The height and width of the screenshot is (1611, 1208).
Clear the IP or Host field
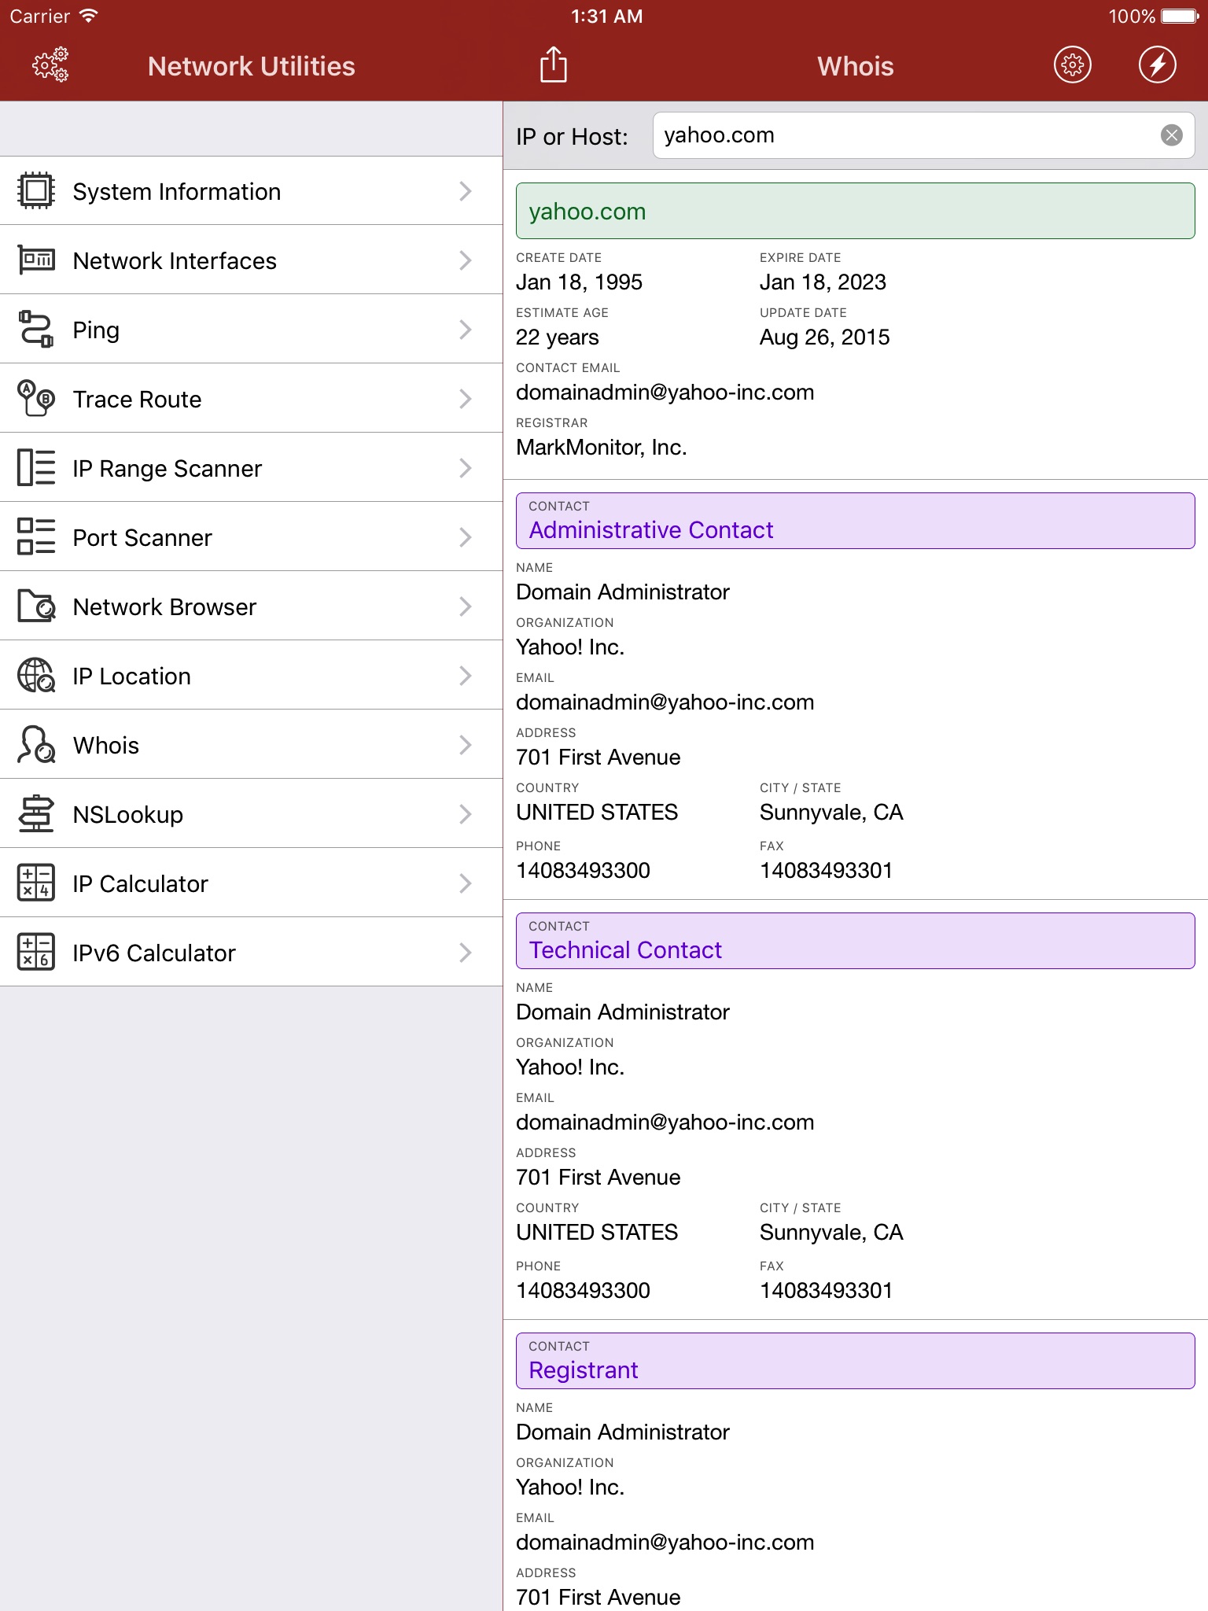click(x=1172, y=135)
